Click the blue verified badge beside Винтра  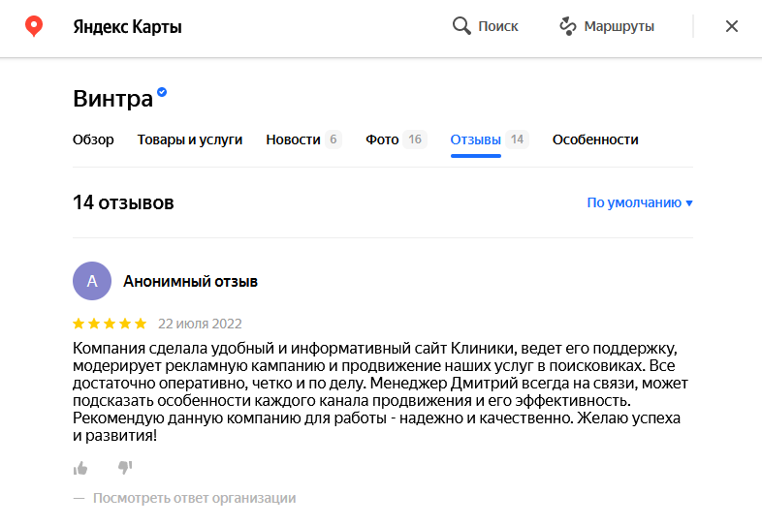[162, 92]
